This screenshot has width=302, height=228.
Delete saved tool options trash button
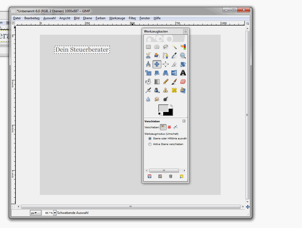[x=171, y=176]
